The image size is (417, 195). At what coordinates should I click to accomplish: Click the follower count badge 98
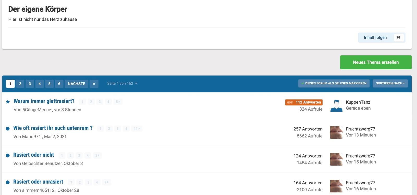pyautogui.click(x=398, y=37)
